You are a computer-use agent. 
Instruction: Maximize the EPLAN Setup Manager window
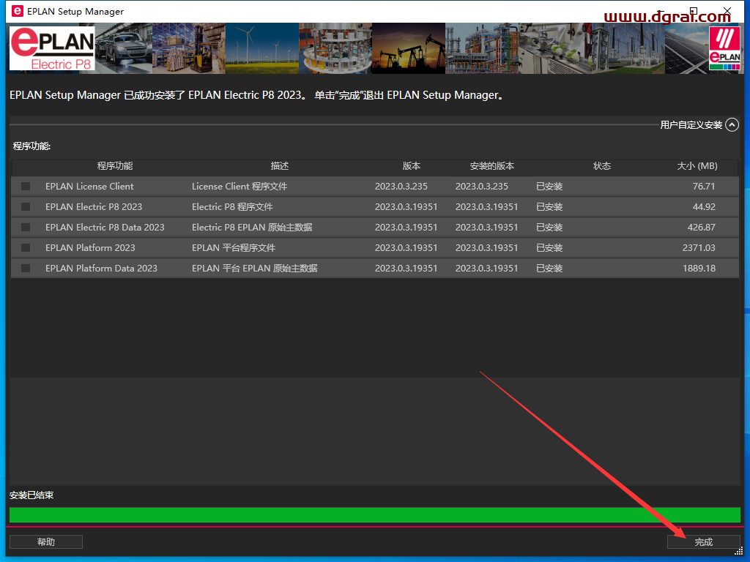tap(694, 10)
